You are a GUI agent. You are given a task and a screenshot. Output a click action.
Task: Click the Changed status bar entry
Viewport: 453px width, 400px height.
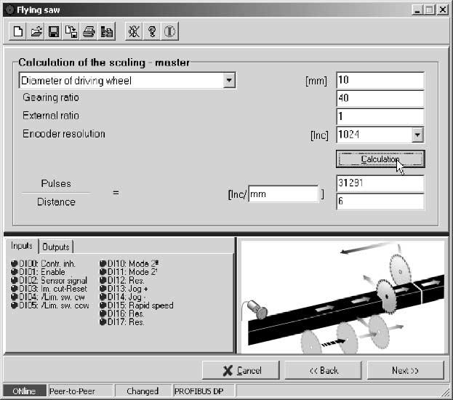(x=143, y=391)
